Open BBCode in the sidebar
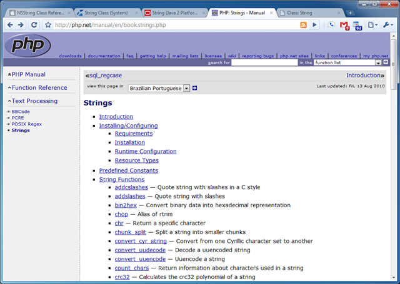Viewport: 400px width, 284px height. (x=21, y=112)
